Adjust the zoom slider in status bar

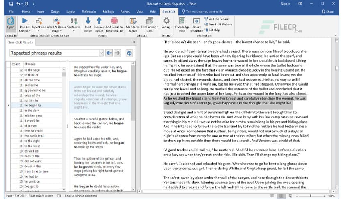(x=311, y=196)
